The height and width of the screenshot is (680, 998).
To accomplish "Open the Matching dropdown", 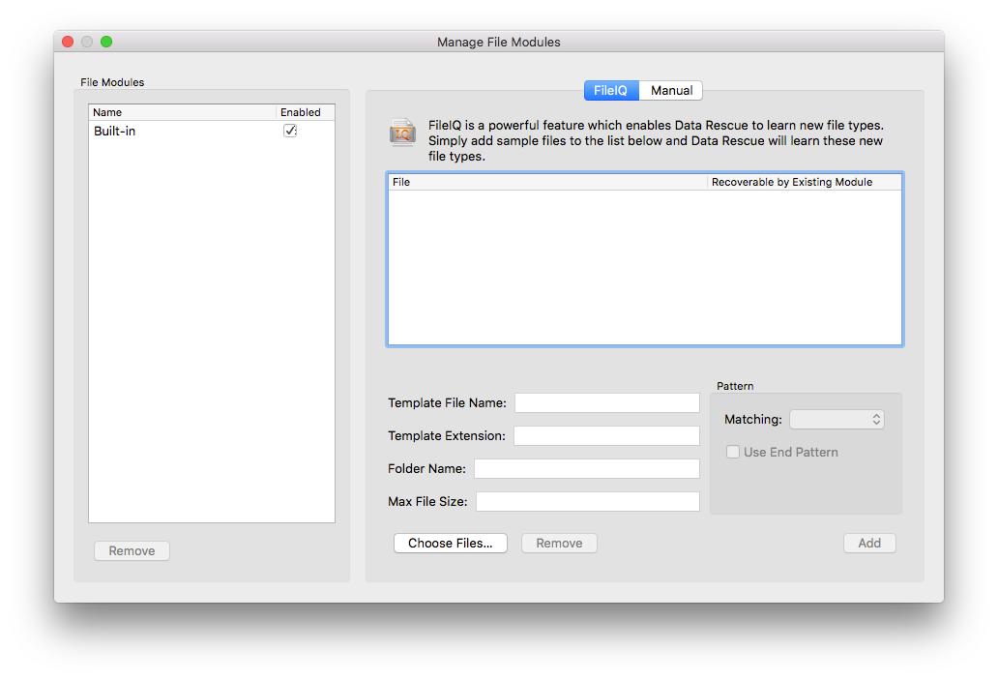I will [x=837, y=419].
